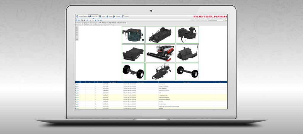The image size is (303, 134).
Task: Select the combine cabin thumbnail
Action: pos(133,35)
